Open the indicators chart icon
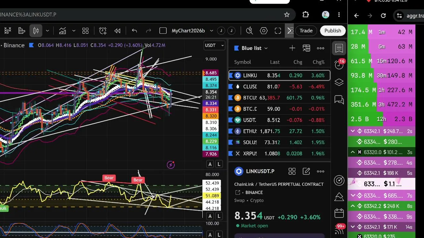Viewport: 424px width, 238px height. tap(63, 31)
